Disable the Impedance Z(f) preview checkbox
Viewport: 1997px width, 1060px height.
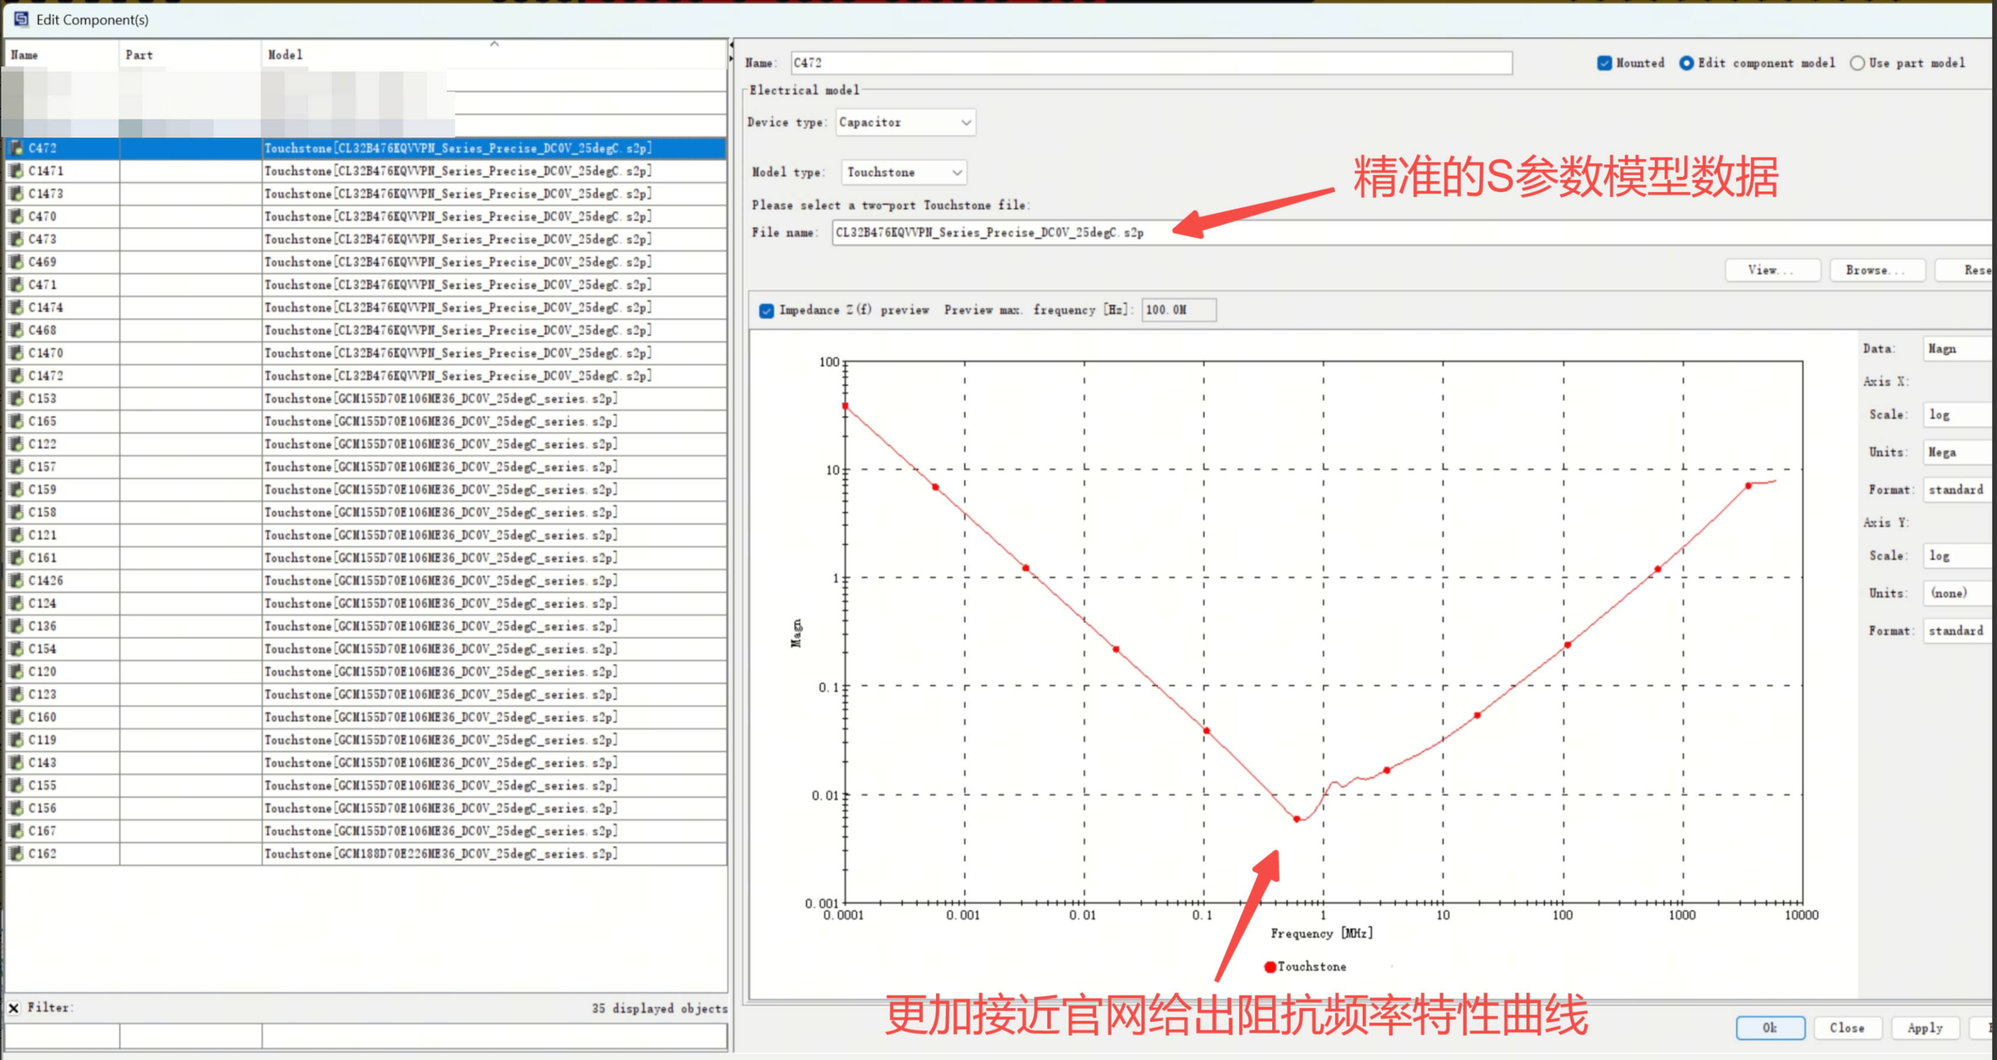click(766, 310)
